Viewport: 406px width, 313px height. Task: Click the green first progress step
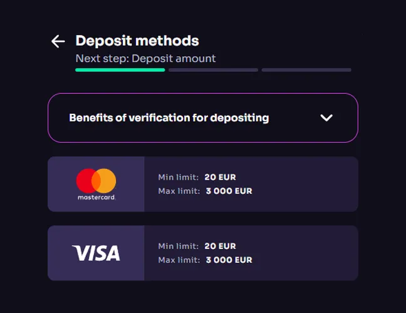pos(120,70)
